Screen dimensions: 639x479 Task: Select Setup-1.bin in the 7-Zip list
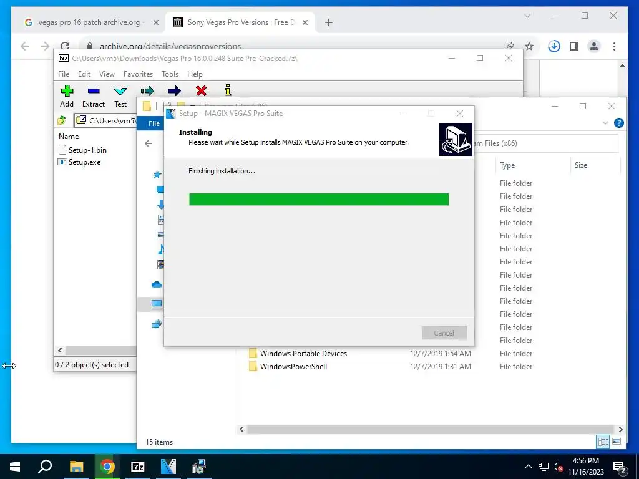[83, 150]
